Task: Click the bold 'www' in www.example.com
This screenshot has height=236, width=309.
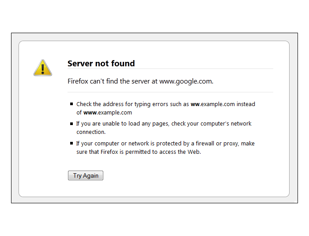Action: pyautogui.click(x=90, y=113)
